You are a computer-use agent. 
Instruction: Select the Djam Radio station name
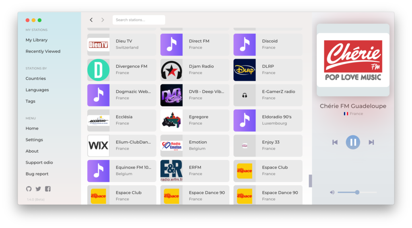click(x=201, y=66)
